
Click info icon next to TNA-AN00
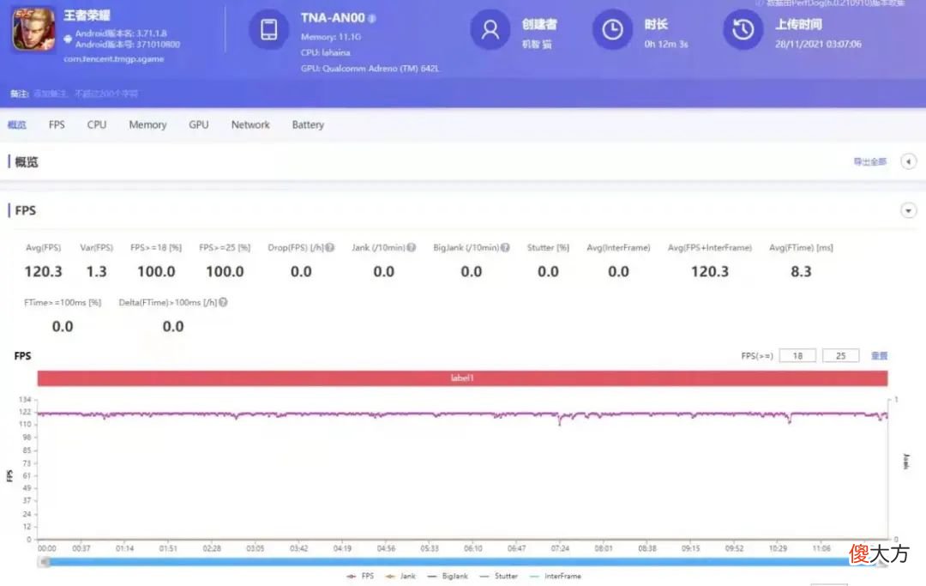[x=372, y=18]
